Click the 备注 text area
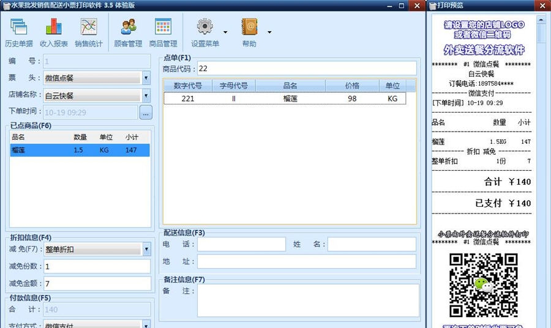 pyautogui.click(x=308, y=300)
